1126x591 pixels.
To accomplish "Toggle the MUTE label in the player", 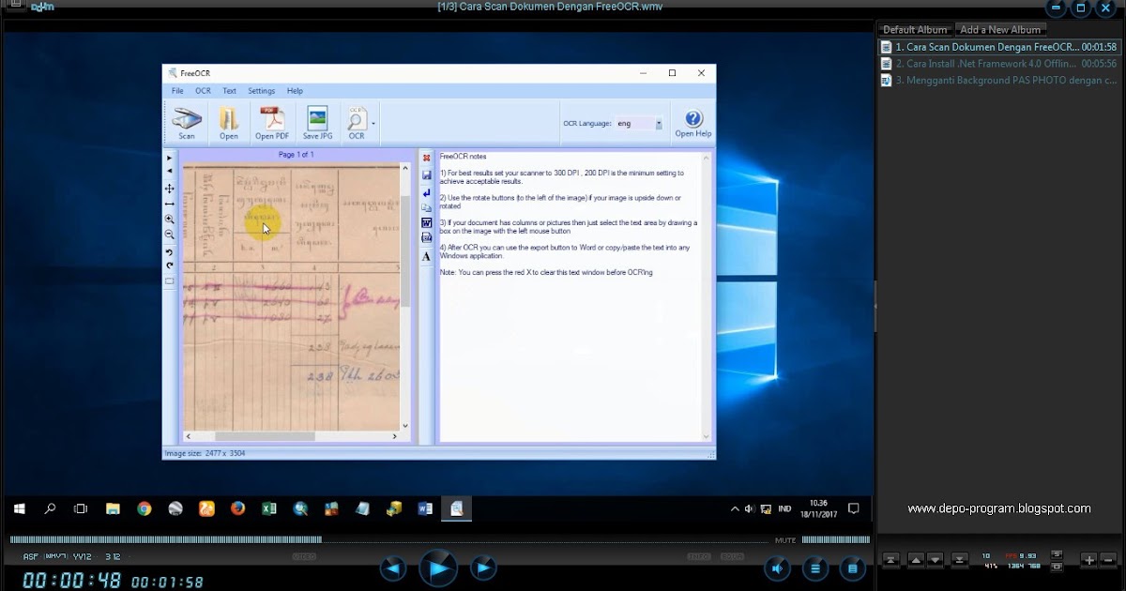I will pos(785,540).
